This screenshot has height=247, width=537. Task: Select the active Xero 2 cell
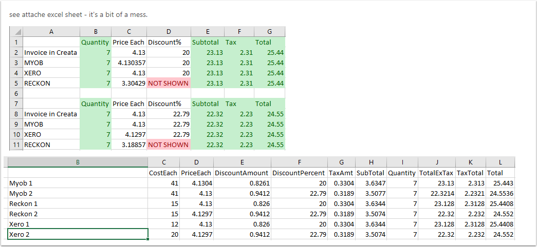pyautogui.click(x=78, y=234)
